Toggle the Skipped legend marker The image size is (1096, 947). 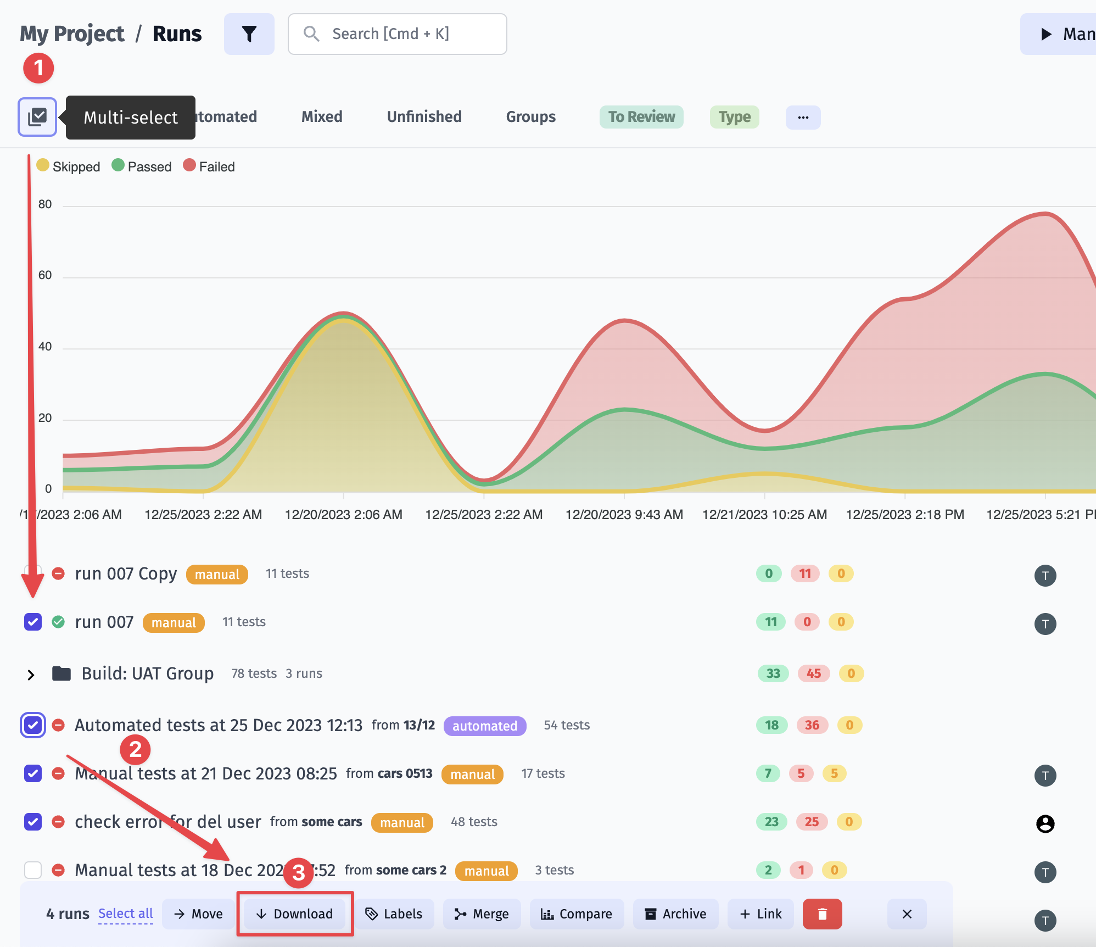[43, 165]
